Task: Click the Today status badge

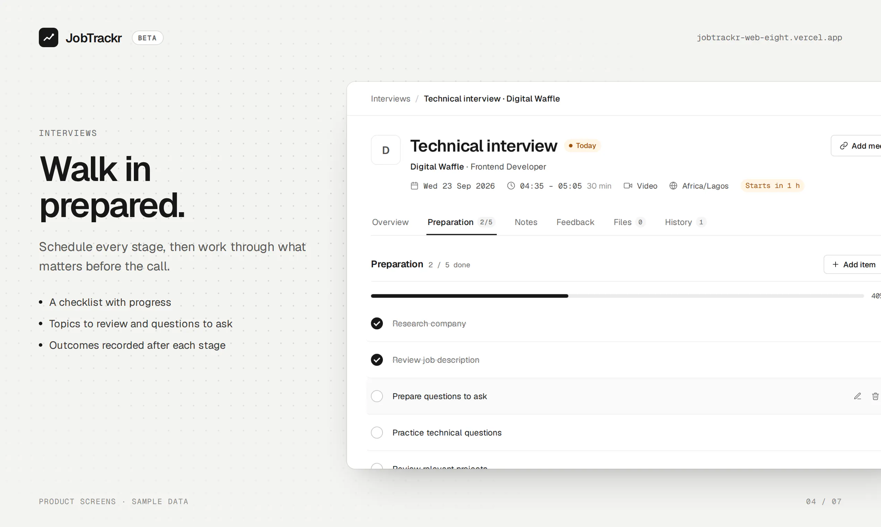Action: coord(582,146)
